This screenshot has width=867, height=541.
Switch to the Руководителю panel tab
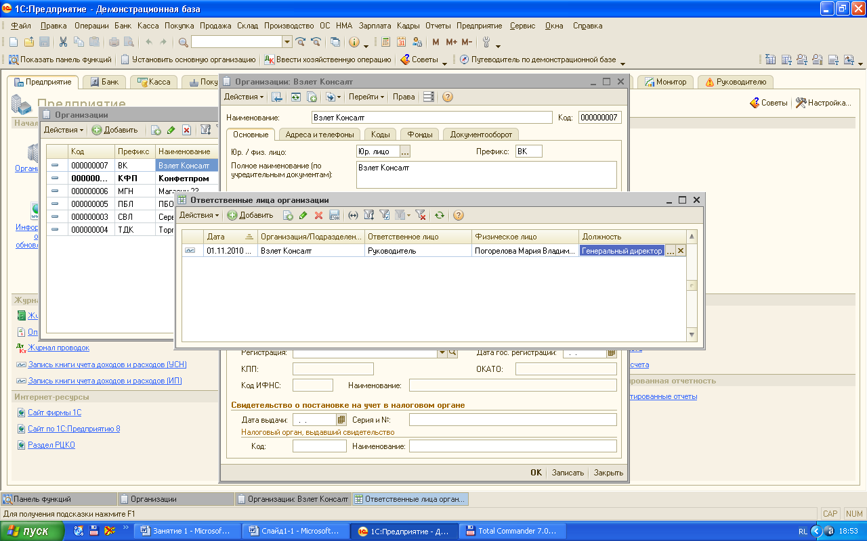click(x=736, y=82)
